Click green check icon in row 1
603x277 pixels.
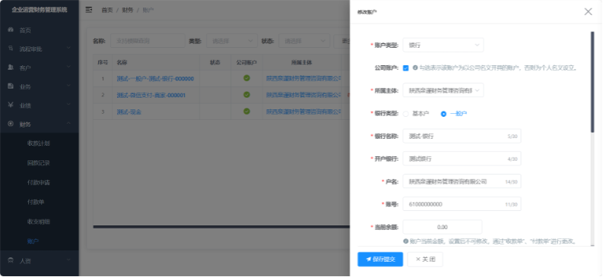(246, 78)
